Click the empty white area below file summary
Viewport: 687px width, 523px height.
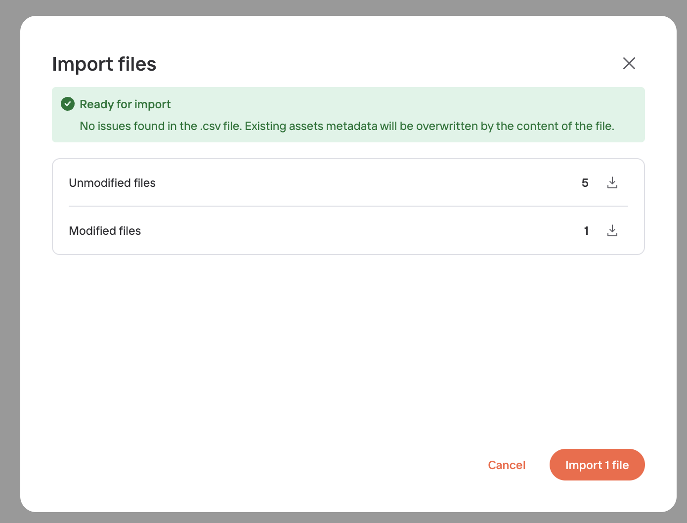pyautogui.click(x=346, y=346)
